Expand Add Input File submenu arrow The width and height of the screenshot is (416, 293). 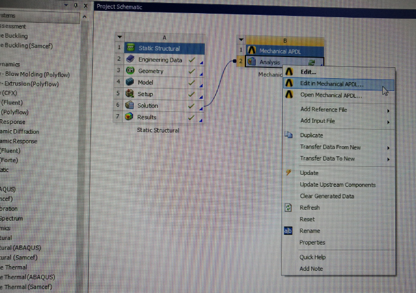(x=388, y=122)
